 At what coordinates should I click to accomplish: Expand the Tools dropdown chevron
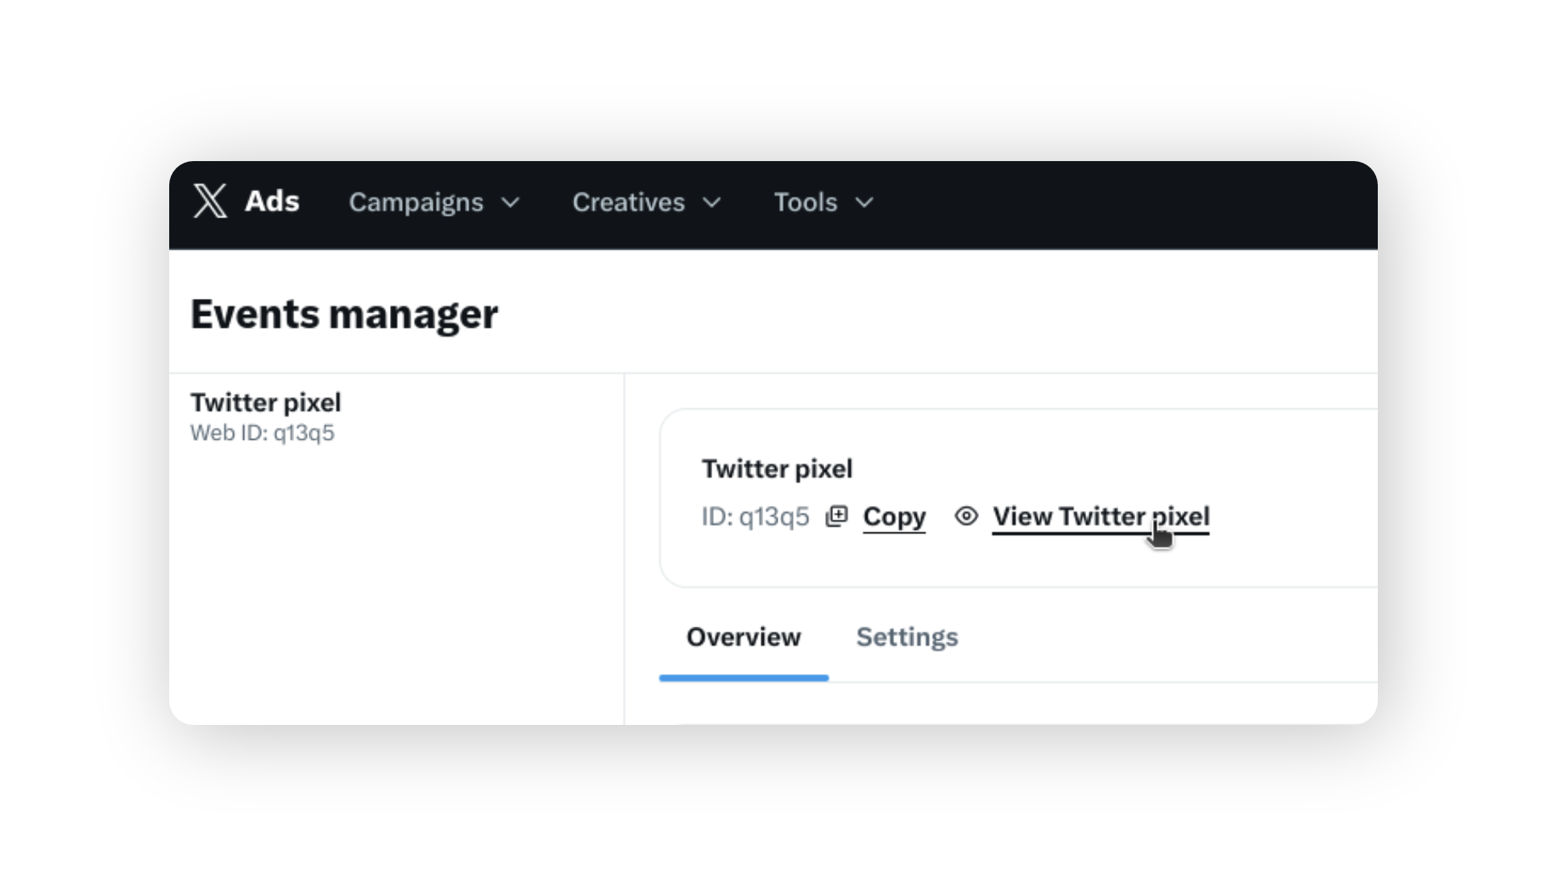pyautogui.click(x=865, y=203)
